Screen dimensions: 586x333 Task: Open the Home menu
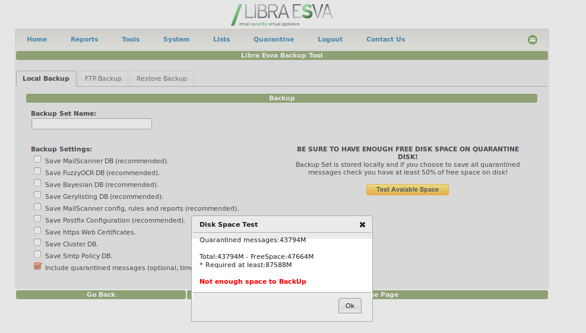(37, 39)
